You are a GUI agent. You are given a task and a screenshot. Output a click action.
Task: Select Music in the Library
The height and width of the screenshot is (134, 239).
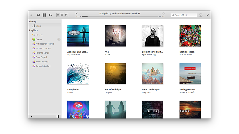(x=38, y=26)
